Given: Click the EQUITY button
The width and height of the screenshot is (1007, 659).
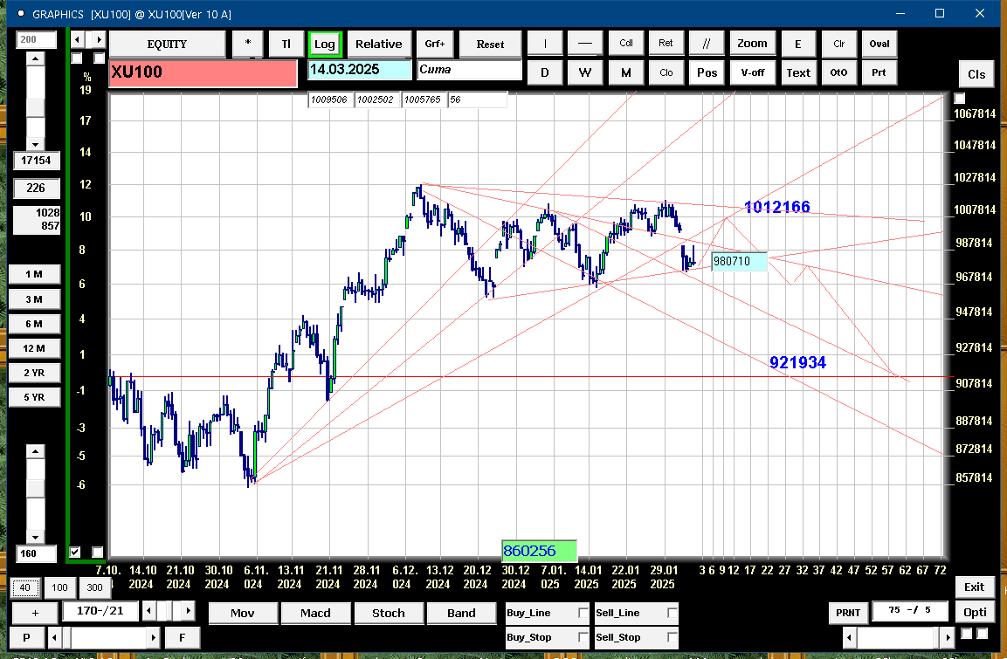Looking at the screenshot, I should (x=167, y=44).
